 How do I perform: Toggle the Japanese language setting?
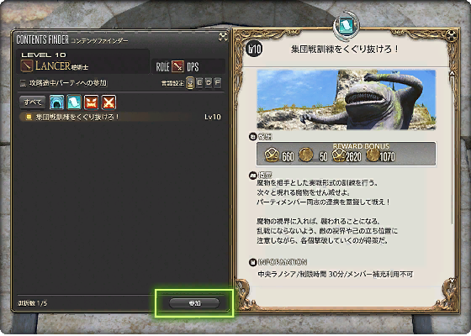[x=190, y=83]
